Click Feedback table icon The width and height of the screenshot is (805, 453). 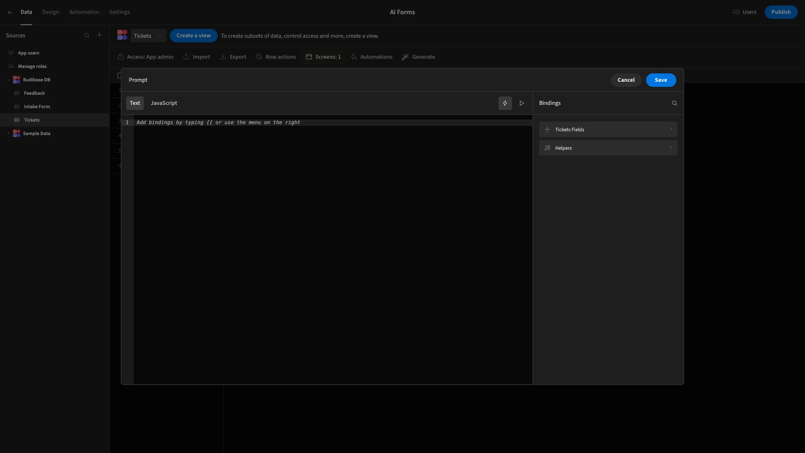[17, 93]
